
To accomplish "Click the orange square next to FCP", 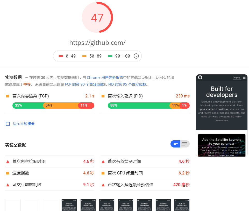I will coord(8,96).
